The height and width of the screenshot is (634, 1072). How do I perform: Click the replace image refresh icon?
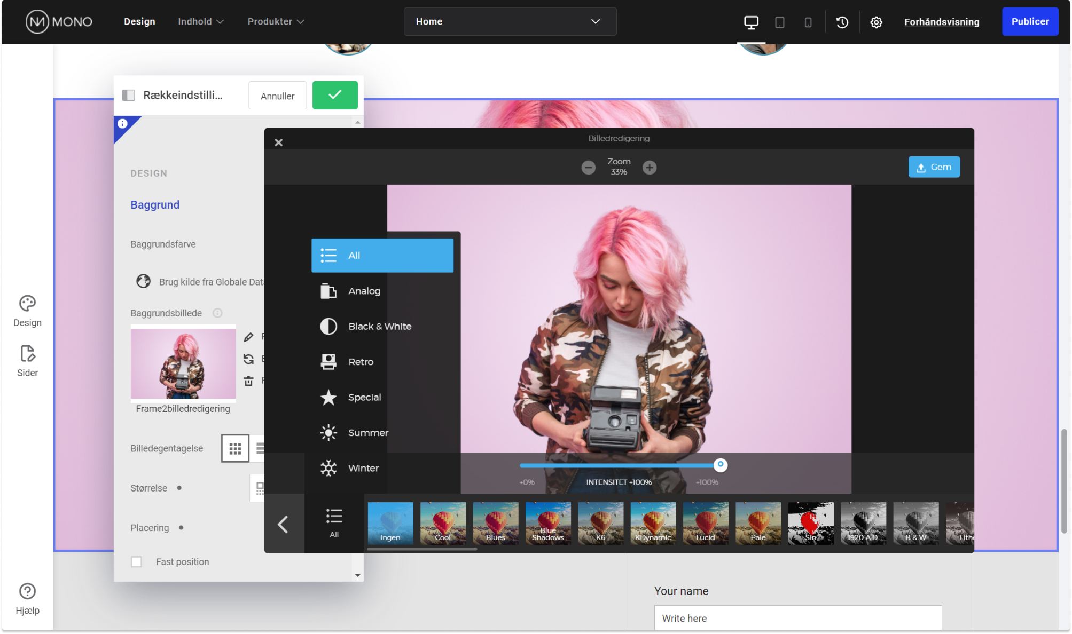248,359
